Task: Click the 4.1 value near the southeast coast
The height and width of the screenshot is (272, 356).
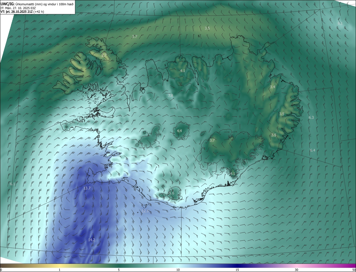Action: pyautogui.click(x=233, y=174)
